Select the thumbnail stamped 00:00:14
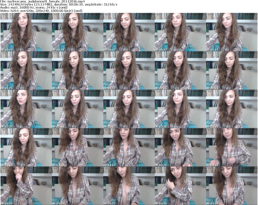This screenshot has height=205, width=258. click(x=26, y=32)
